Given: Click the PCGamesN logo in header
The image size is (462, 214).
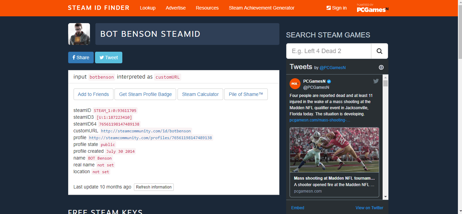Looking at the screenshot, I should (x=372, y=8).
